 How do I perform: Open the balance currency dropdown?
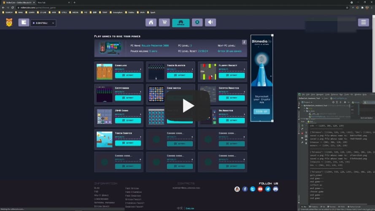pos(43,23)
